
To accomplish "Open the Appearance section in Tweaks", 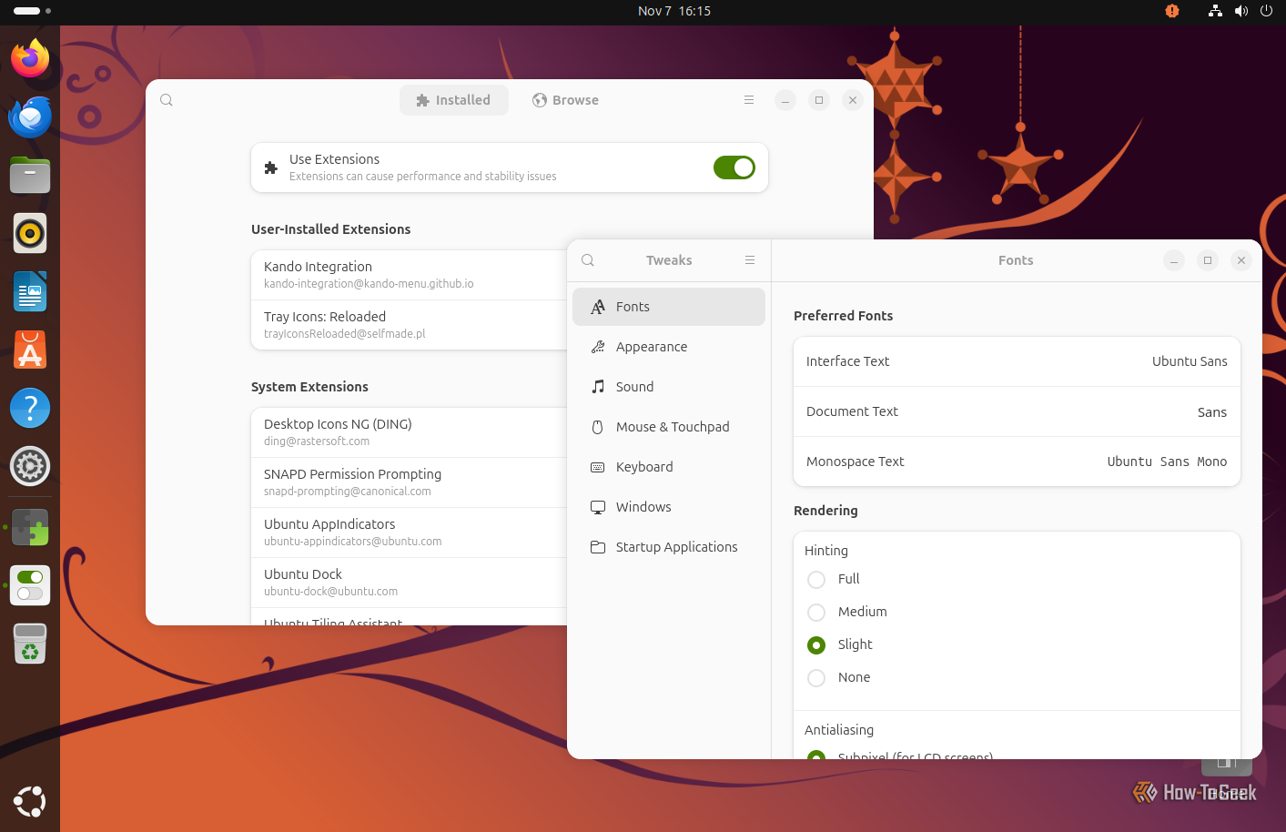I will pyautogui.click(x=652, y=347).
